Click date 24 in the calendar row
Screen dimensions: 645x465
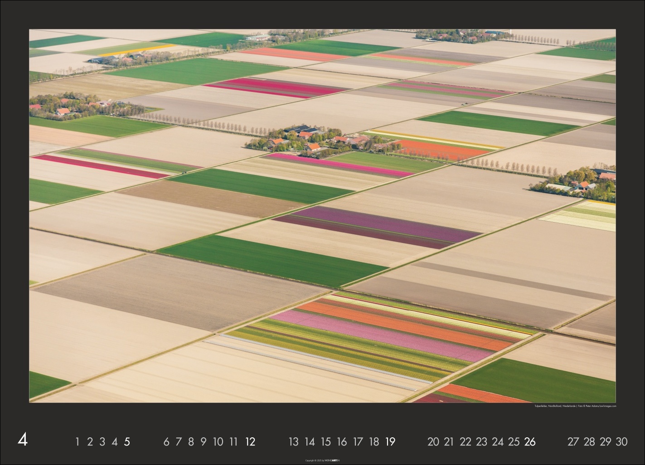point(497,441)
